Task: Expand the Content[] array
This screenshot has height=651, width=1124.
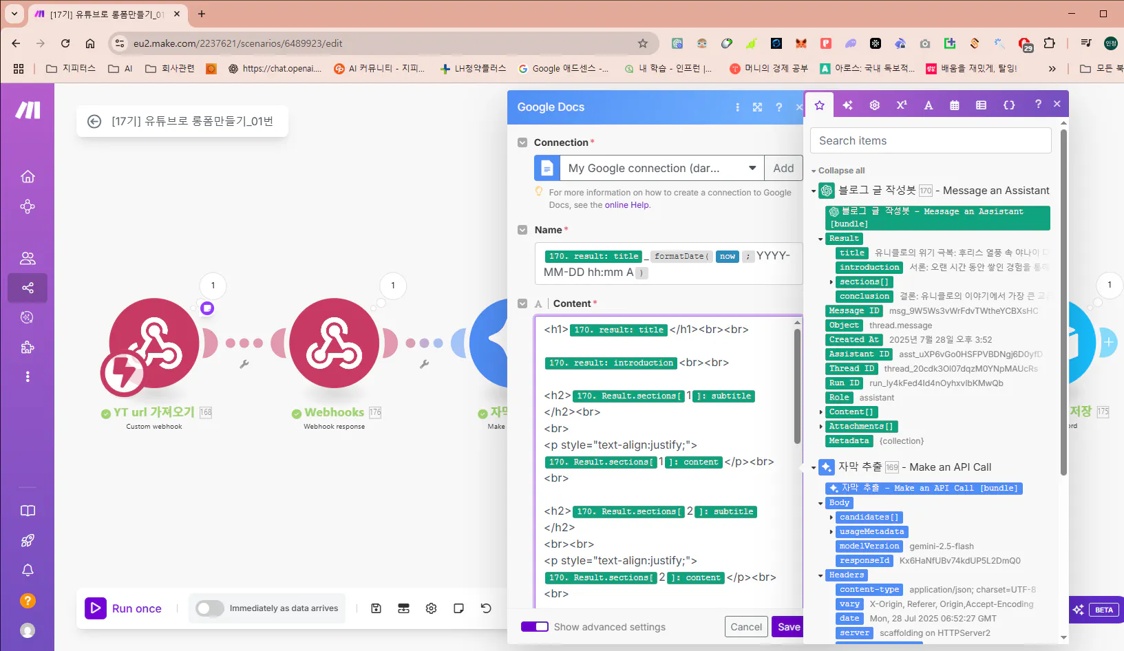Action: click(820, 412)
